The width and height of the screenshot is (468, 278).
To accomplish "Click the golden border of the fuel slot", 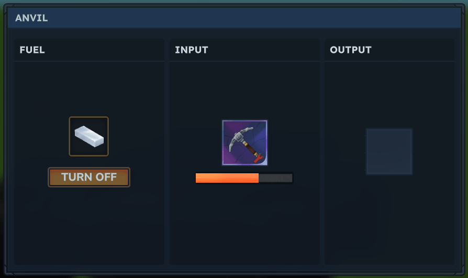I will click(x=89, y=117).
